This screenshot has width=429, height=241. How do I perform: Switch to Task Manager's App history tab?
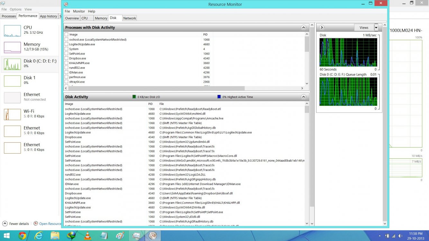[48, 16]
